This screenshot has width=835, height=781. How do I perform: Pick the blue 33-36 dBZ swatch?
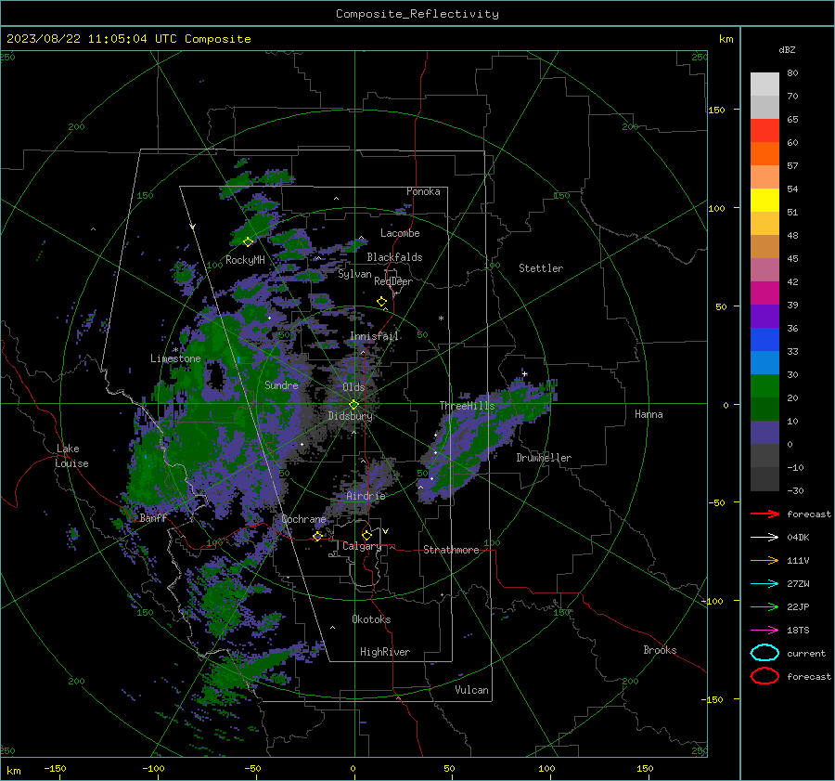[x=764, y=340]
